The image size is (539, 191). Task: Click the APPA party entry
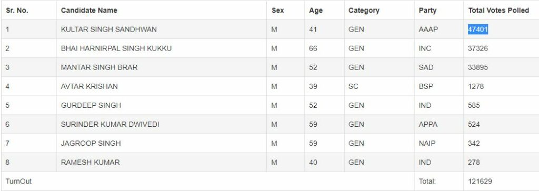coord(428,124)
